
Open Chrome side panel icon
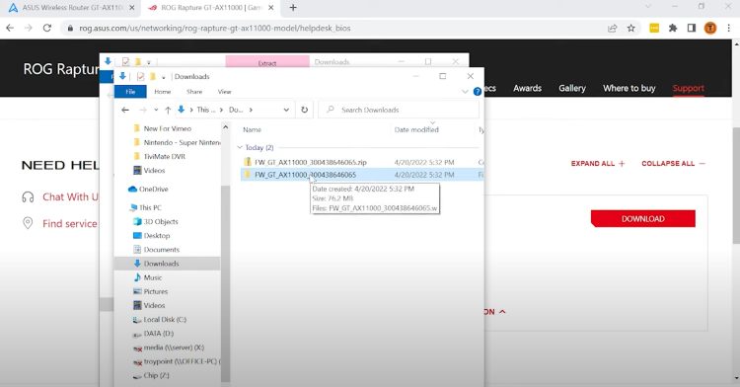pos(692,29)
